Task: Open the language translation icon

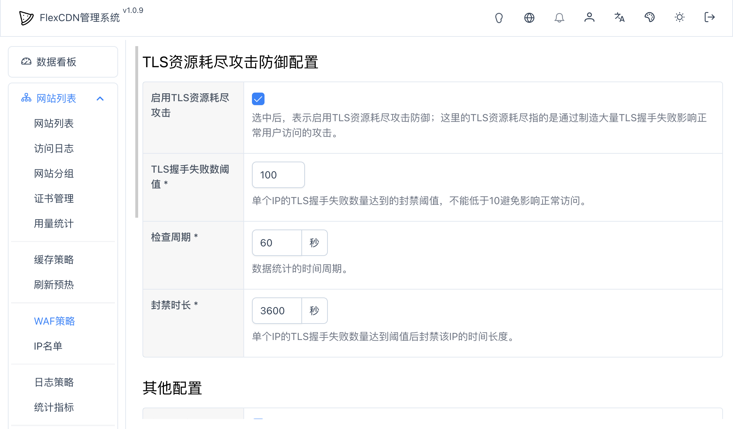Action: (620, 18)
